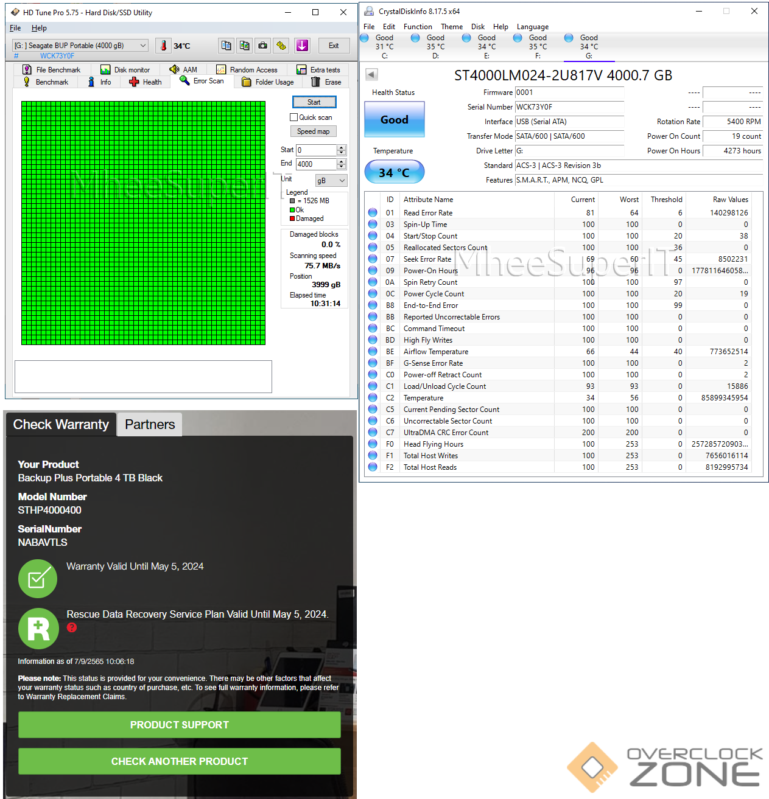The height and width of the screenshot is (799, 769).
Task: Switch to the Health tab
Action: (x=146, y=82)
